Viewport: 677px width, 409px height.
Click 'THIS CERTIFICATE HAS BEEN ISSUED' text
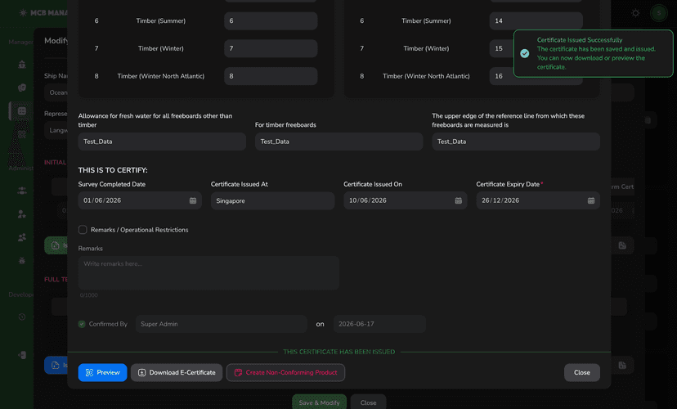[339, 352]
